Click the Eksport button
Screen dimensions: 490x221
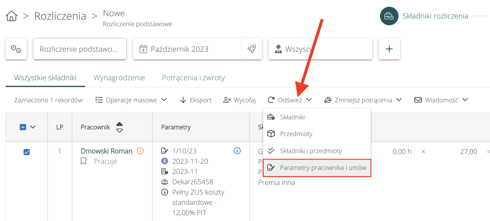pos(196,100)
